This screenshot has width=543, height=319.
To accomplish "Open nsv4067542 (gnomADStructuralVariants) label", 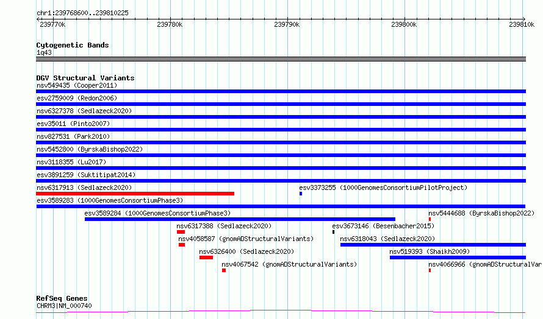I will [x=290, y=264].
